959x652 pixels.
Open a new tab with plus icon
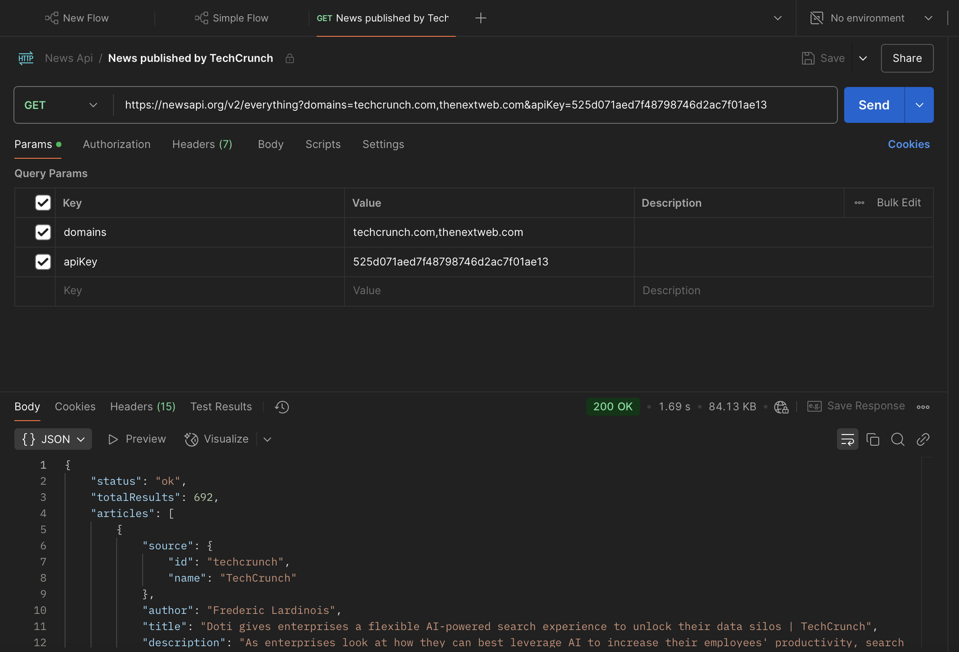click(x=481, y=18)
